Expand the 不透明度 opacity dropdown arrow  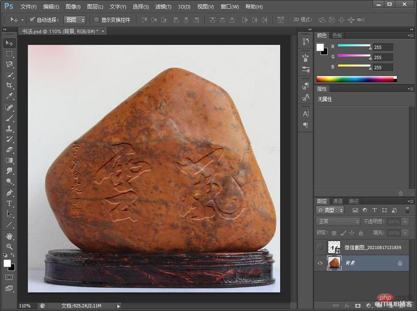point(405,221)
